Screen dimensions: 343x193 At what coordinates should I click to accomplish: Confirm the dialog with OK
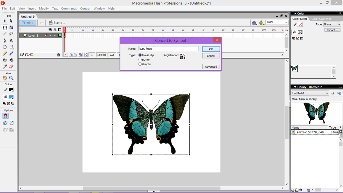[211, 49]
